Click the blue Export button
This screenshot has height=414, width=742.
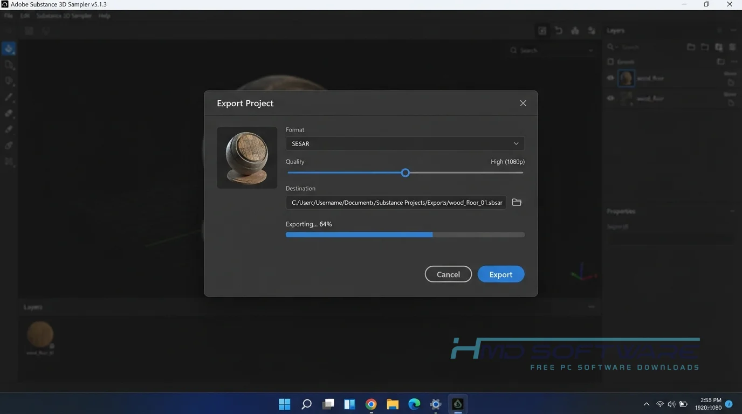(501, 274)
